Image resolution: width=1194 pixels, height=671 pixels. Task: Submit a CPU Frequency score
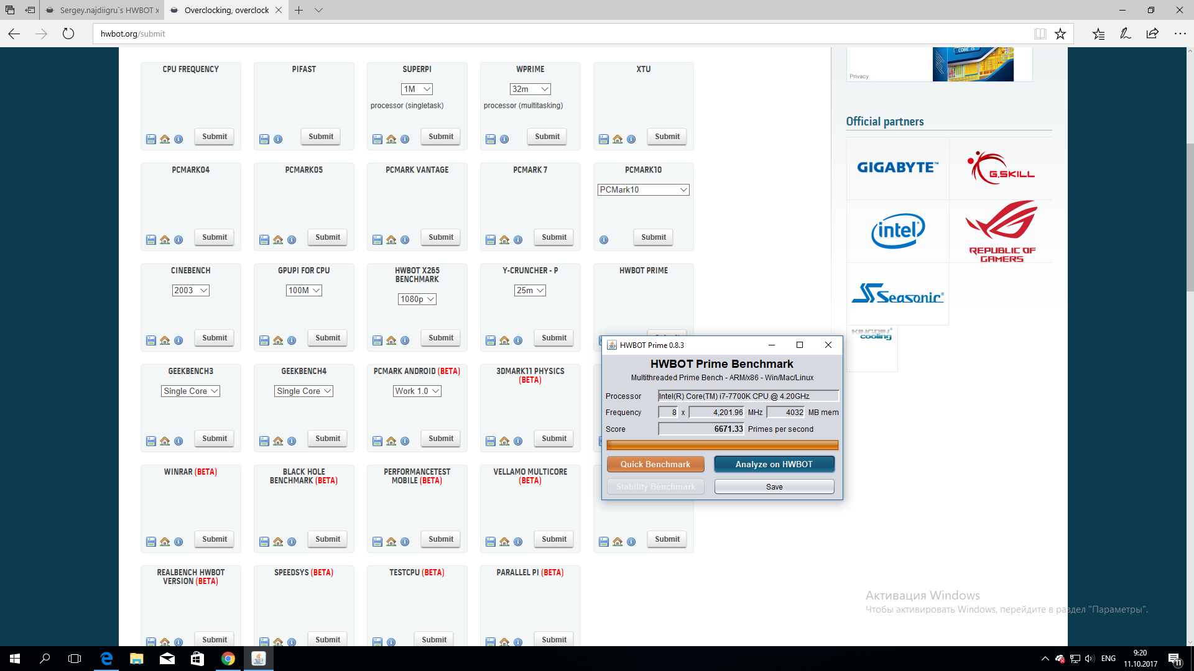(x=214, y=137)
